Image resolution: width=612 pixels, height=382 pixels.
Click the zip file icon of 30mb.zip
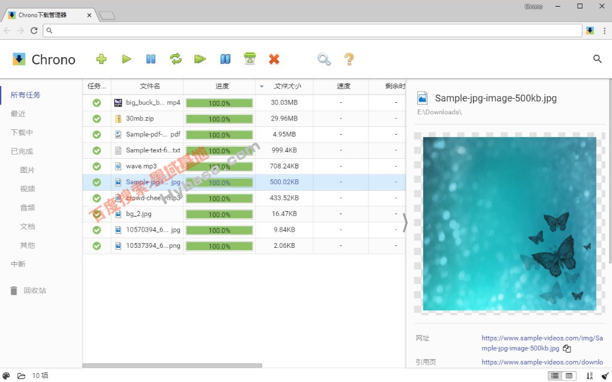pyautogui.click(x=118, y=119)
